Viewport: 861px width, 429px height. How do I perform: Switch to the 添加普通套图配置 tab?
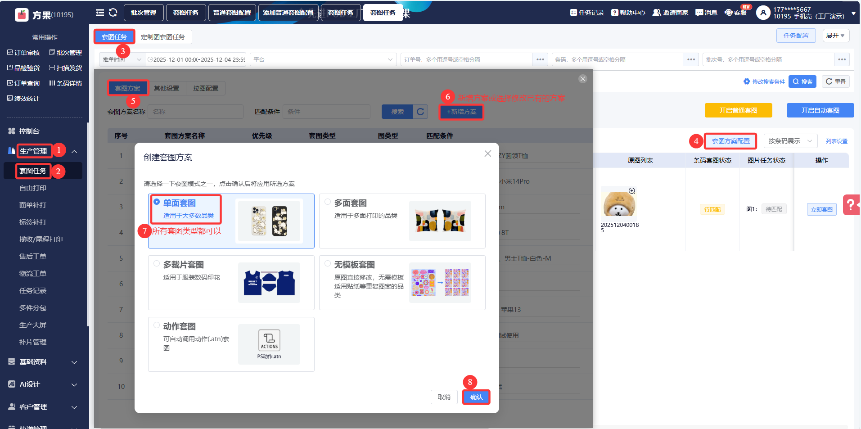[289, 13]
